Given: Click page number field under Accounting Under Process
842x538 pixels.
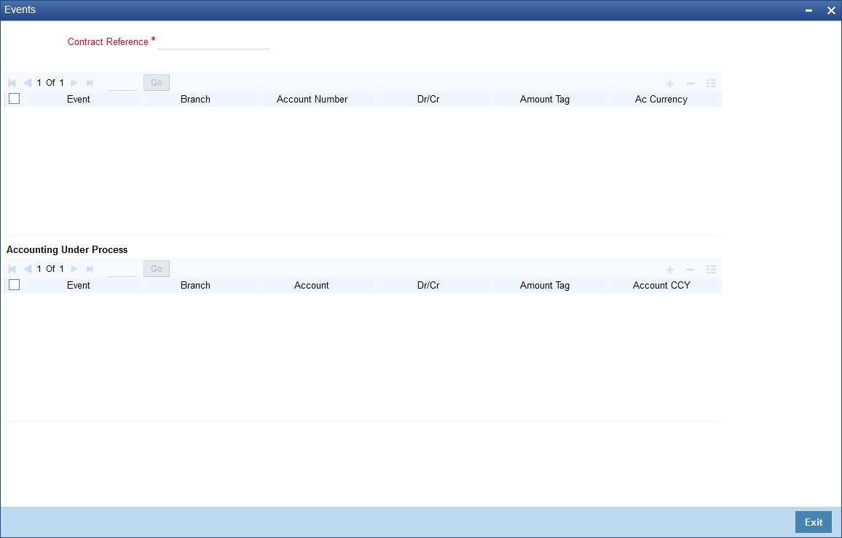Looking at the screenshot, I should click(x=122, y=269).
